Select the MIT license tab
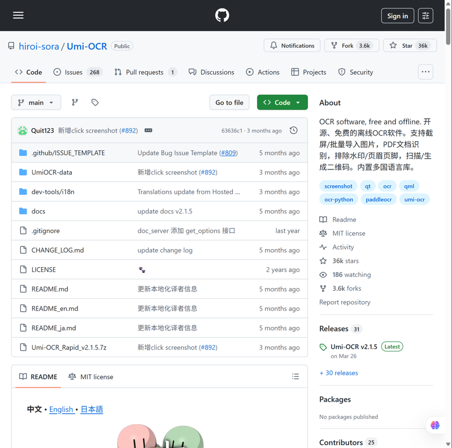 [x=91, y=377]
